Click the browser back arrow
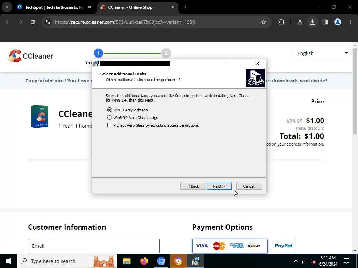358x268 pixels. pos(8,22)
